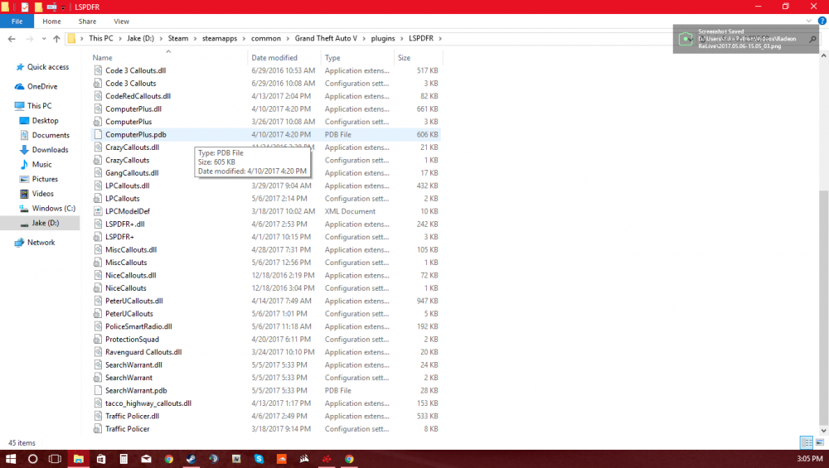Select Quick access in navigation pane
Screen dimensions: 829x468
tap(47, 66)
